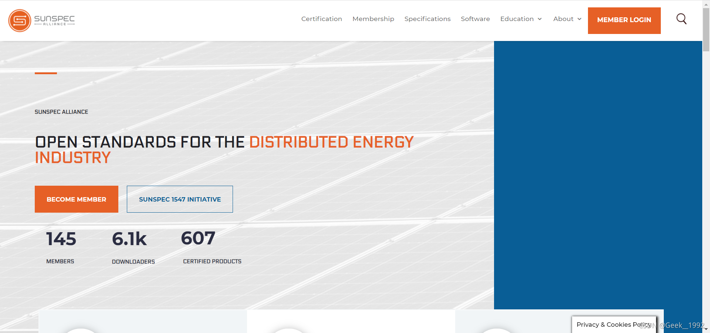Open the SUNSPEC 1547 INITIATIVE link
This screenshot has height=333, width=710.
(180, 199)
